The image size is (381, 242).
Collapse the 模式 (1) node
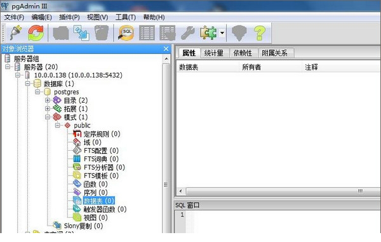pos(48,117)
